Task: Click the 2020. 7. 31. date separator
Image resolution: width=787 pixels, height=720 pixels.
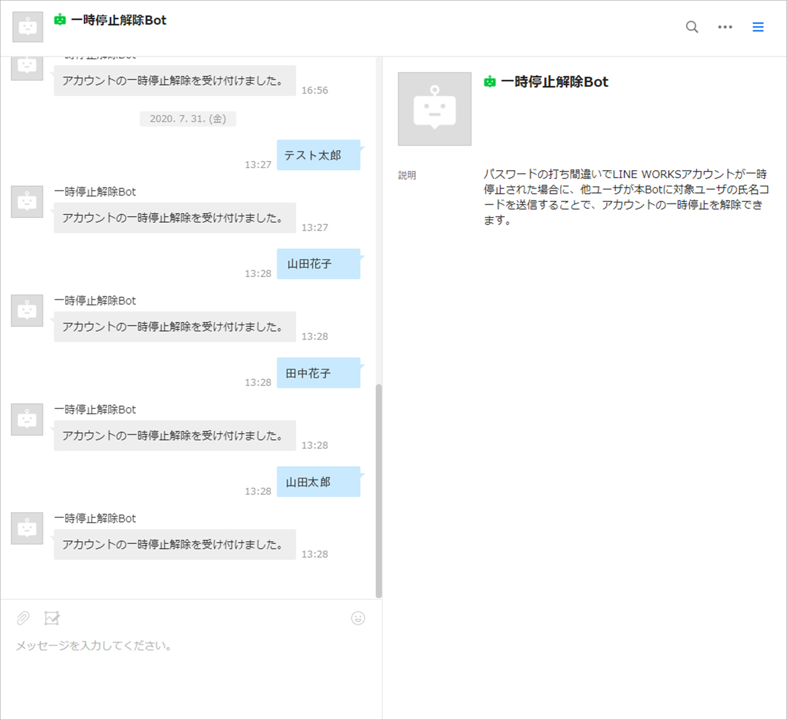Action: pos(188,119)
